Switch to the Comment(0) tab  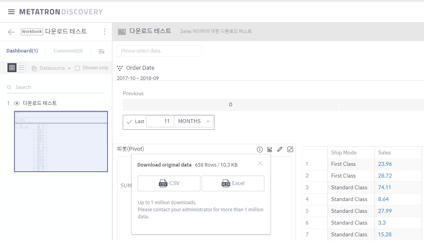68,51
